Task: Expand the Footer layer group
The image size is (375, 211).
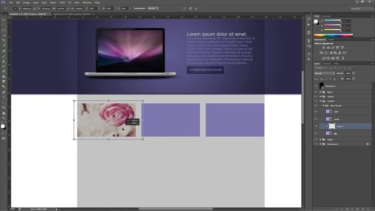Action: coord(321,139)
